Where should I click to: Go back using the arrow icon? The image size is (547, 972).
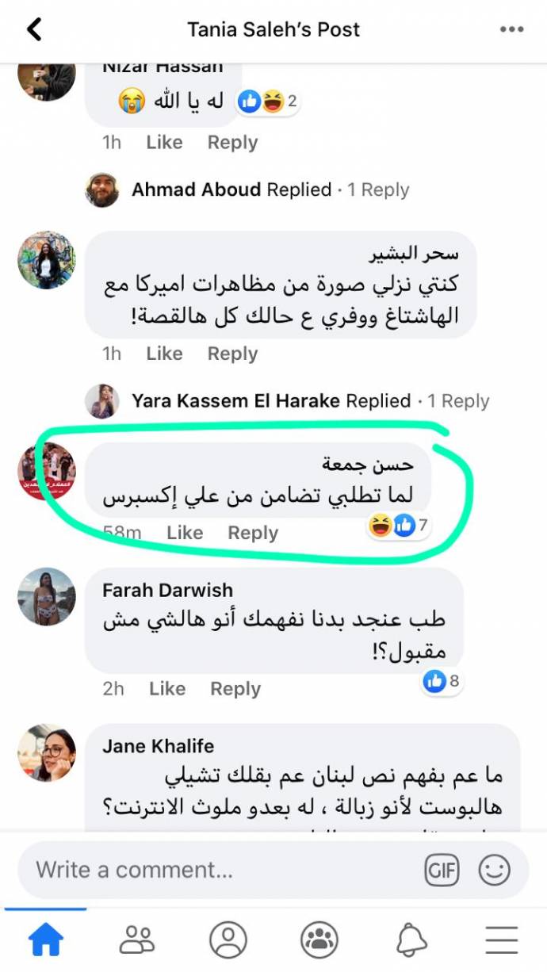[34, 30]
